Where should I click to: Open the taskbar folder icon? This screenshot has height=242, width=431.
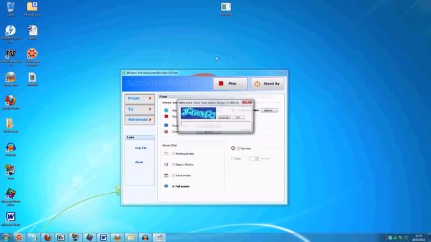click(x=131, y=237)
